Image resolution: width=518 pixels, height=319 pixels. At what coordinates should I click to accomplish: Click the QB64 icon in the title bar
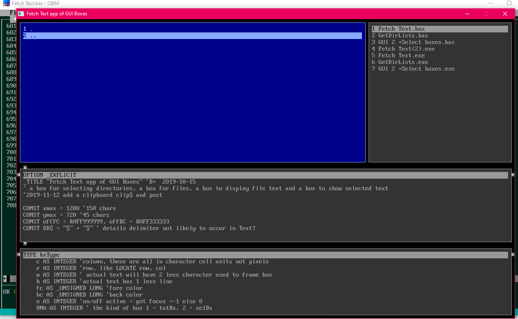(6, 3)
